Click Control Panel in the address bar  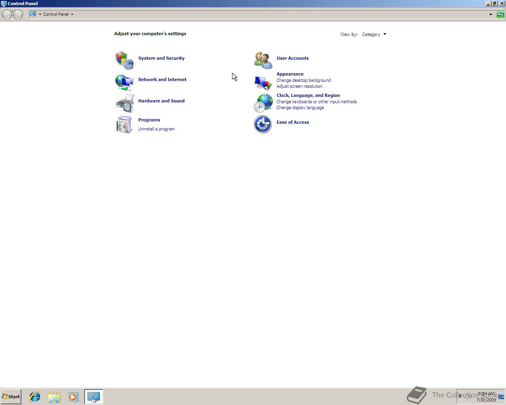coord(55,14)
